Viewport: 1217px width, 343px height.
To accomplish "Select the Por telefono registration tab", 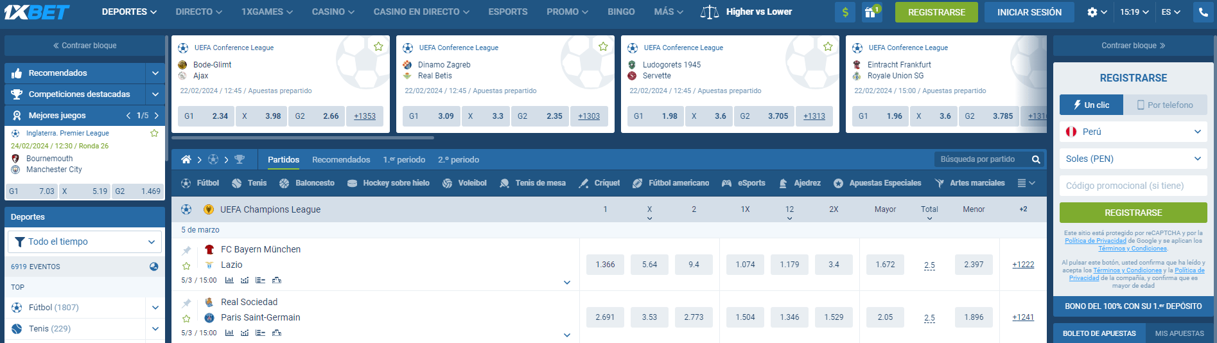I will 1165,105.
